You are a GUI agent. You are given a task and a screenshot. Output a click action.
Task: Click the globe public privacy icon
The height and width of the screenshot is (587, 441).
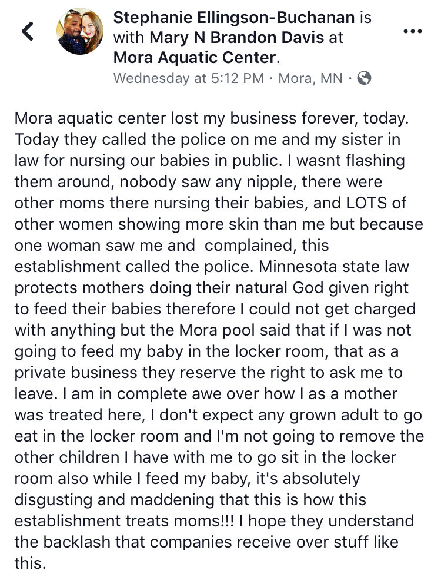click(364, 78)
